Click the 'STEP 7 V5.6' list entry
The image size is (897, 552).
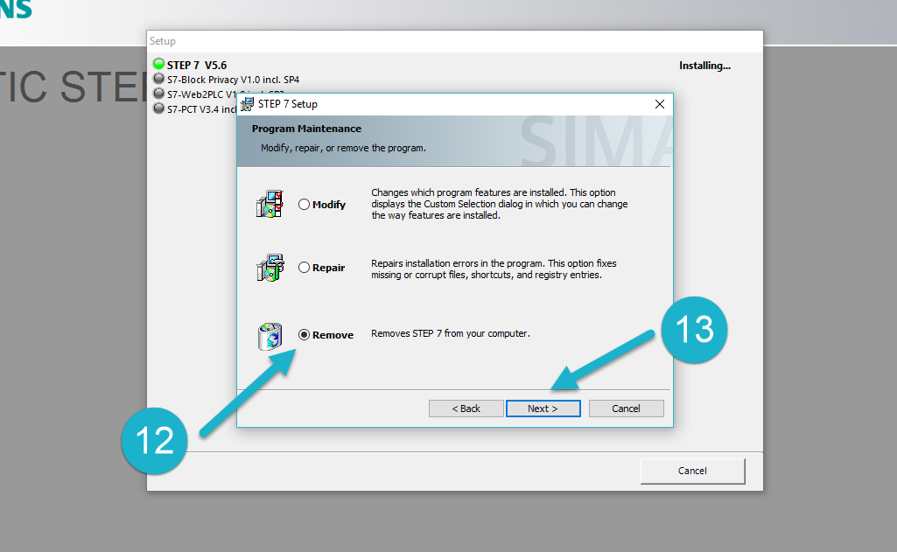click(197, 66)
